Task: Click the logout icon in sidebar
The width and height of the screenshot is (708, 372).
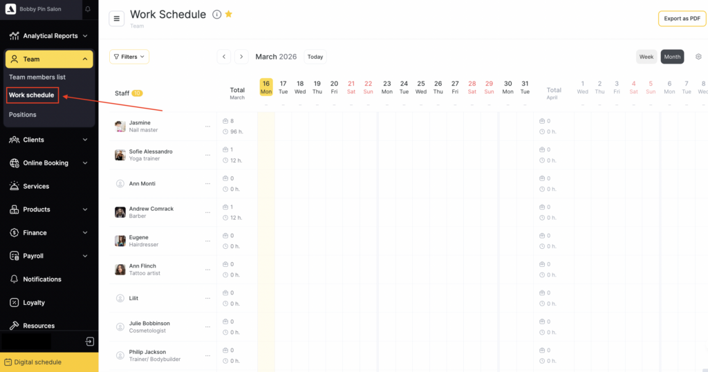Action: 89,341
